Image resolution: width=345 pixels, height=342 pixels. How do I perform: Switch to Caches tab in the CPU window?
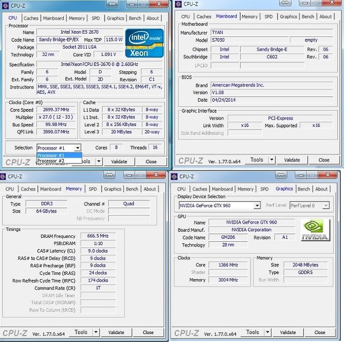(x=31, y=18)
